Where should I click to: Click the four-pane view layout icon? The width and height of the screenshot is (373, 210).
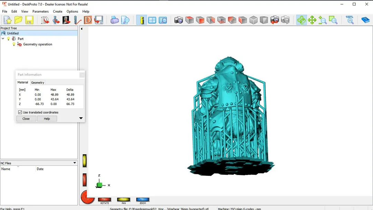(x=152, y=20)
